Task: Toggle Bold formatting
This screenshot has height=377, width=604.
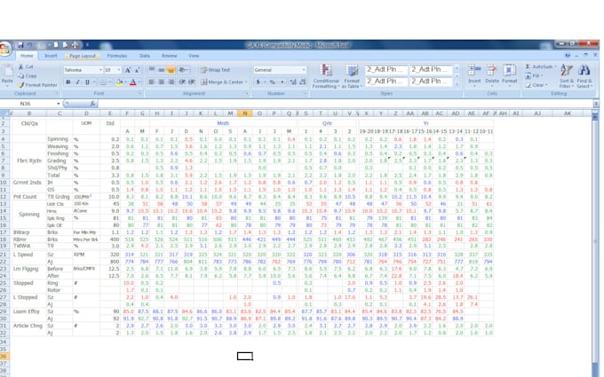Action: 68,82
